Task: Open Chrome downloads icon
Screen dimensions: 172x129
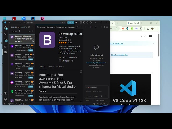Action: tap(148, 28)
